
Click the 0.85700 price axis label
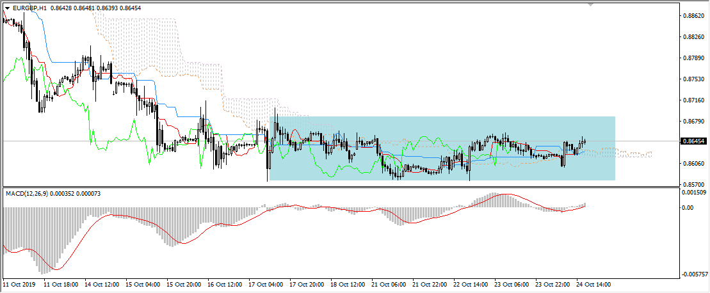point(693,184)
